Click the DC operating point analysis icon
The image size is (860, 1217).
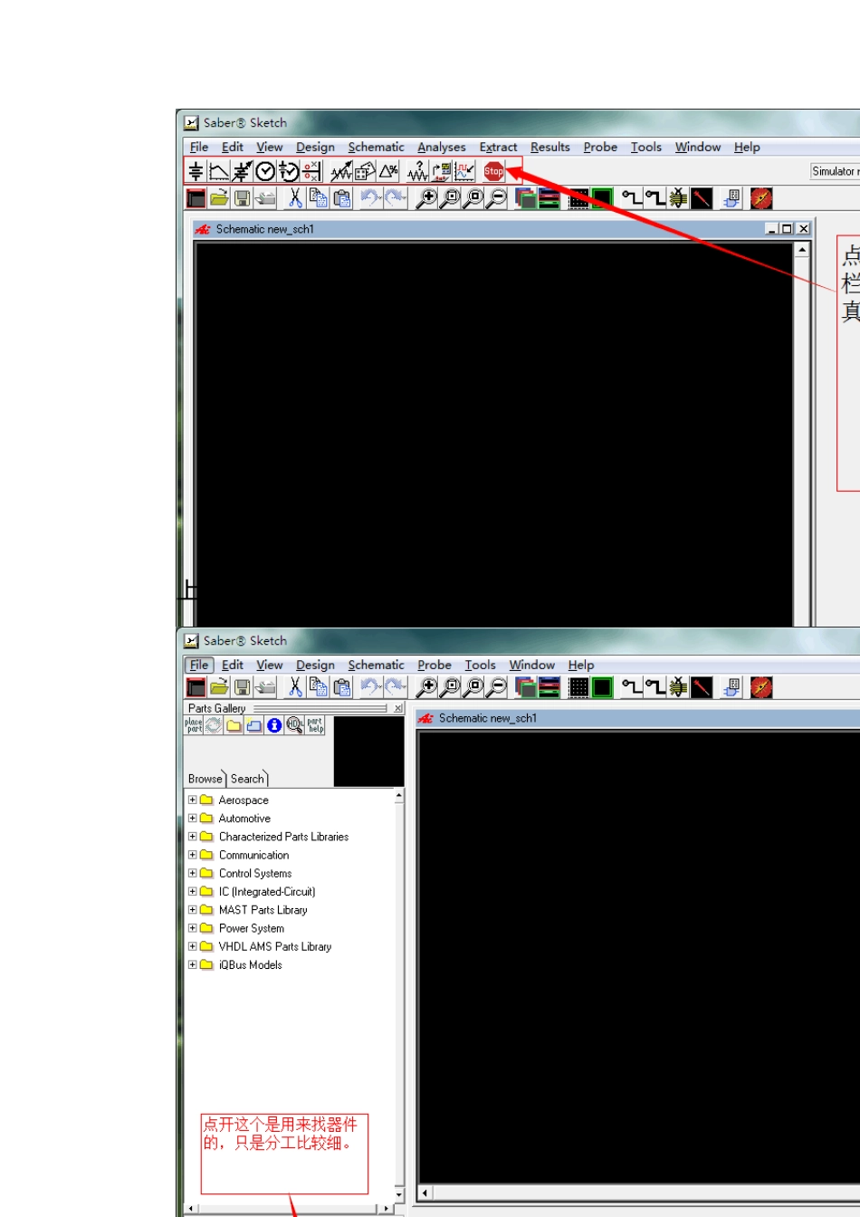point(196,171)
